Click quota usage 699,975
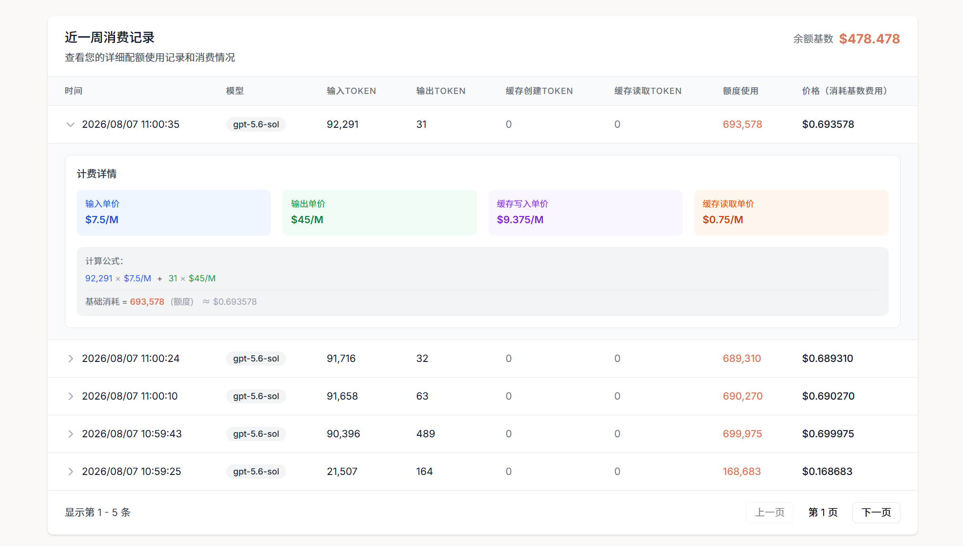This screenshot has width=963, height=546. click(742, 434)
